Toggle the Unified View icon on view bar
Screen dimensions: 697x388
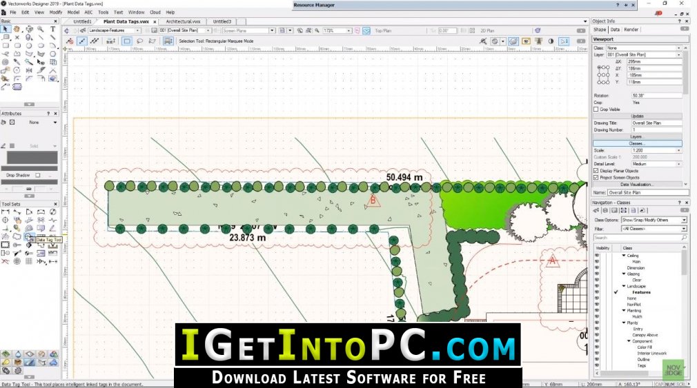tap(366, 30)
